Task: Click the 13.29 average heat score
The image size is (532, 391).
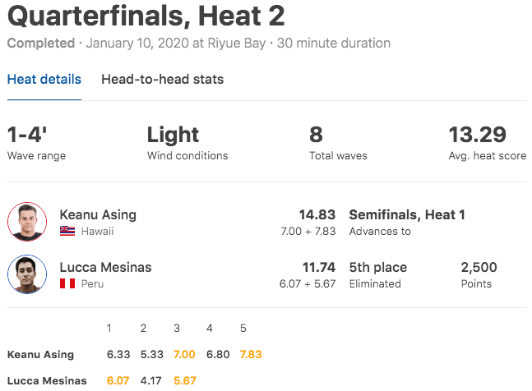Action: click(477, 135)
